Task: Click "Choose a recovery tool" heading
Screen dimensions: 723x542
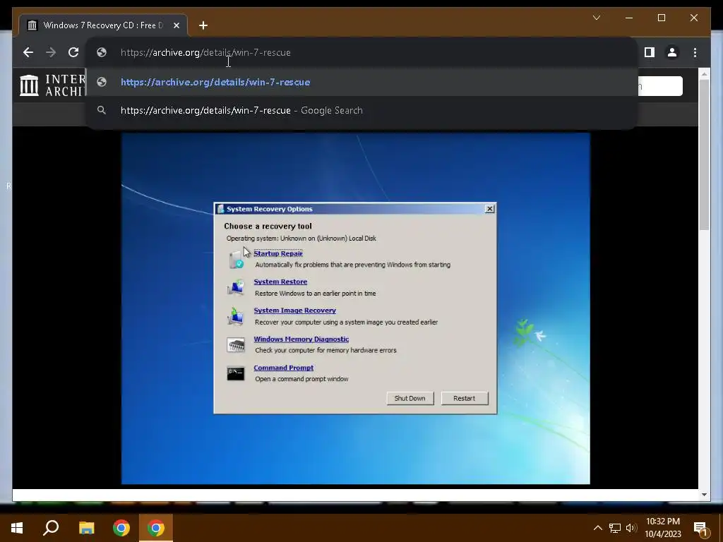Action: pos(268,227)
